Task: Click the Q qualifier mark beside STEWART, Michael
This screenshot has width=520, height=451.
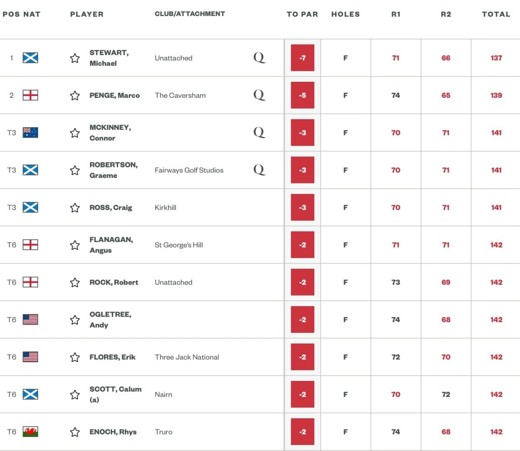Action: (x=260, y=58)
